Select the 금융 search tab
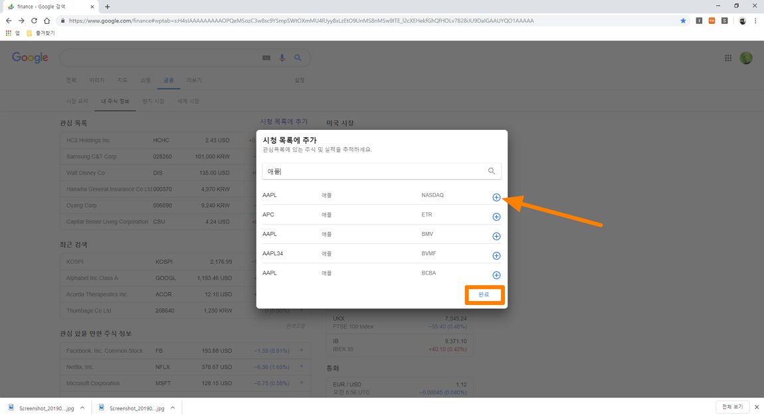 (169, 80)
